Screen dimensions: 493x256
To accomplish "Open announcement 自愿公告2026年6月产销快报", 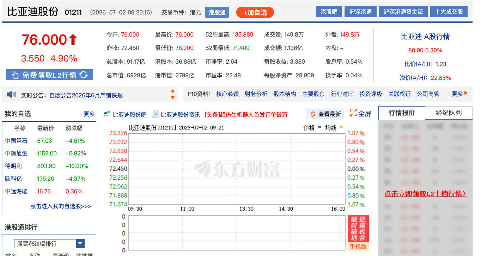I will click(x=86, y=95).
